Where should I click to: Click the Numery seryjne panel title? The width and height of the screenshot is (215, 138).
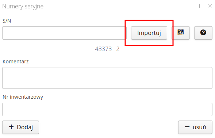23,7
